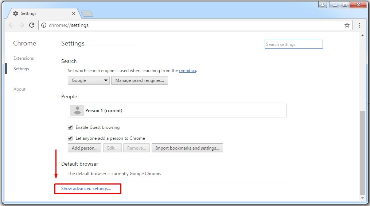Click the browser back arrow
Viewport: 370px width, 206px height.
(x=11, y=25)
